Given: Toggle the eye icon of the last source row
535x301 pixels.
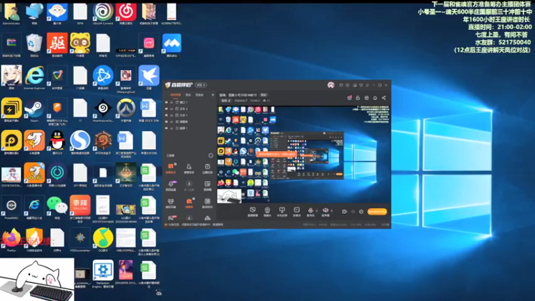Looking at the screenshot, I should (167, 128).
